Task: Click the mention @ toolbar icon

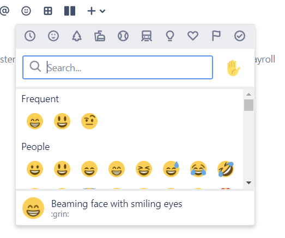Action: coord(4,11)
